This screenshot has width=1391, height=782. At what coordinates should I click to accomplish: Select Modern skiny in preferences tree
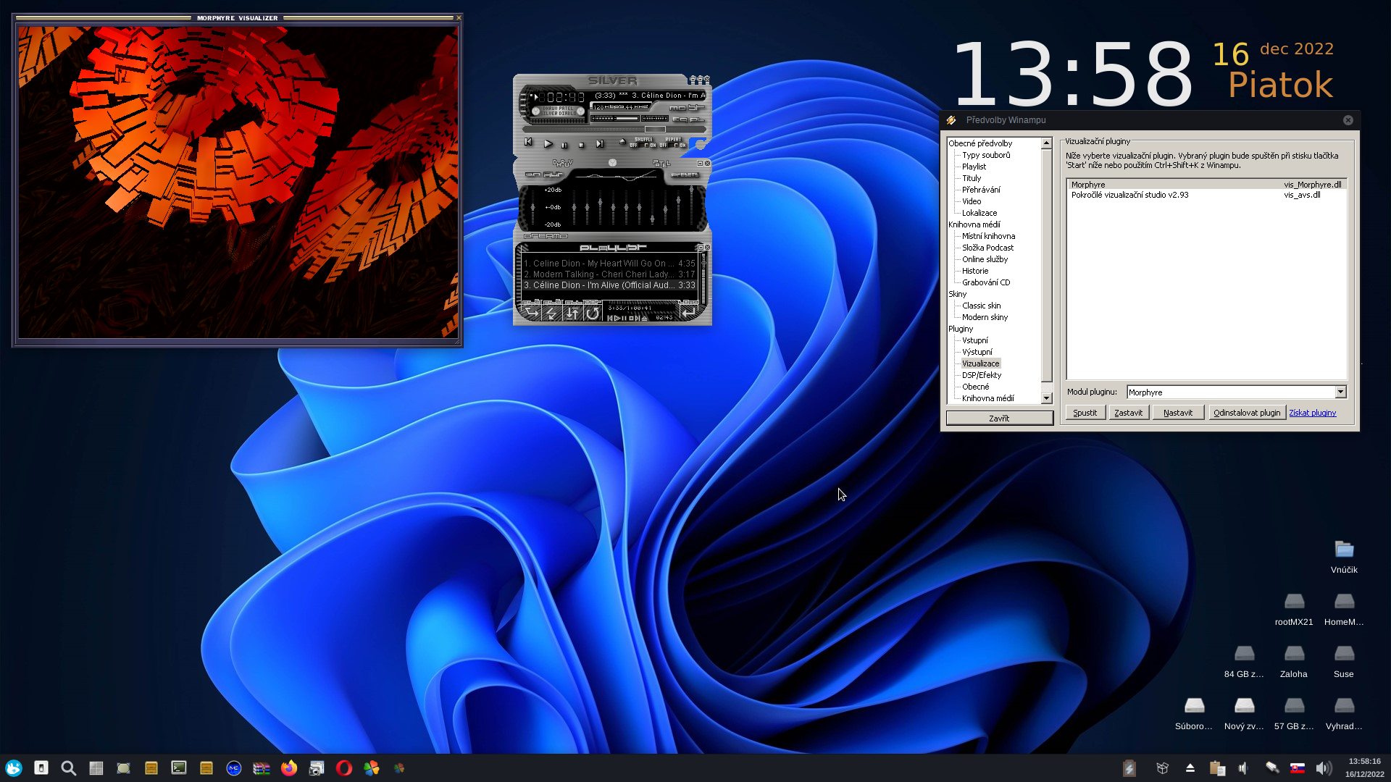click(985, 317)
